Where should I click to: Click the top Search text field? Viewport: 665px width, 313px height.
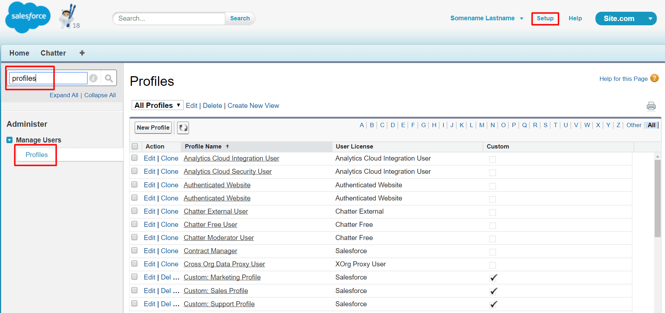(169, 19)
